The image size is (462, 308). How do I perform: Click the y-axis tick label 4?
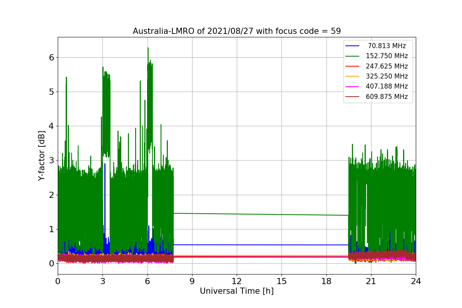pos(51,126)
